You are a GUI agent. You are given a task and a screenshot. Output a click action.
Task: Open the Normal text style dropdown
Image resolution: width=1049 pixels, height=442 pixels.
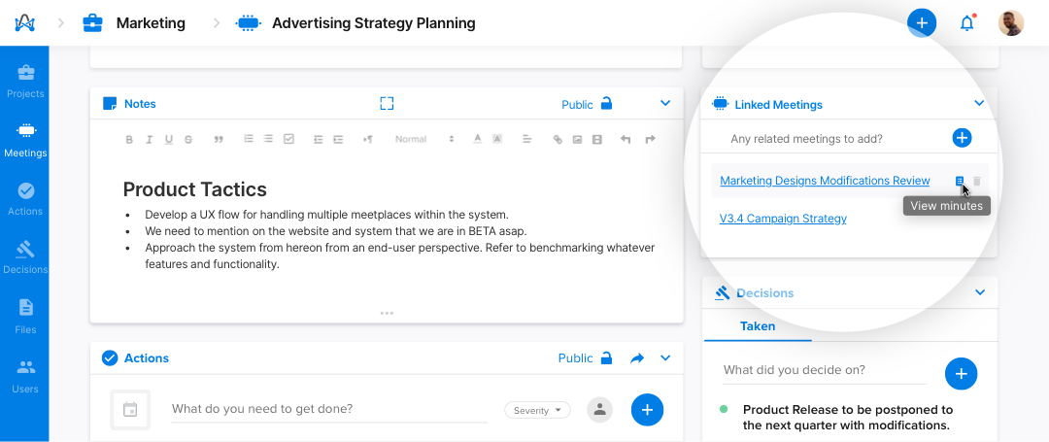click(x=424, y=139)
